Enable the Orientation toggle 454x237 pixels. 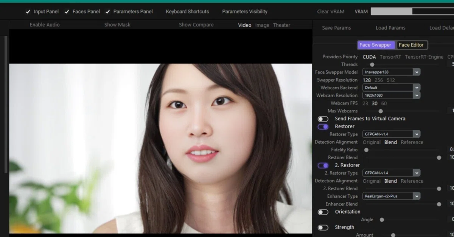click(x=323, y=212)
